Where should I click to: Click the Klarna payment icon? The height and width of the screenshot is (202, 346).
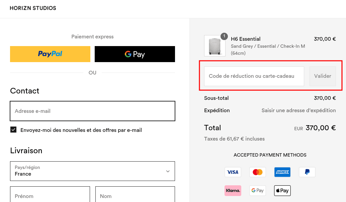(x=233, y=191)
